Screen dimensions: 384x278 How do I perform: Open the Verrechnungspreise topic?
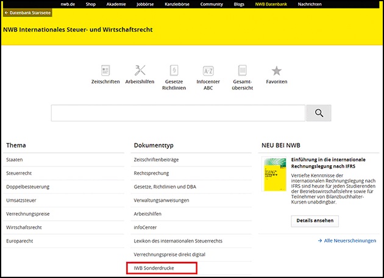coord(27,213)
